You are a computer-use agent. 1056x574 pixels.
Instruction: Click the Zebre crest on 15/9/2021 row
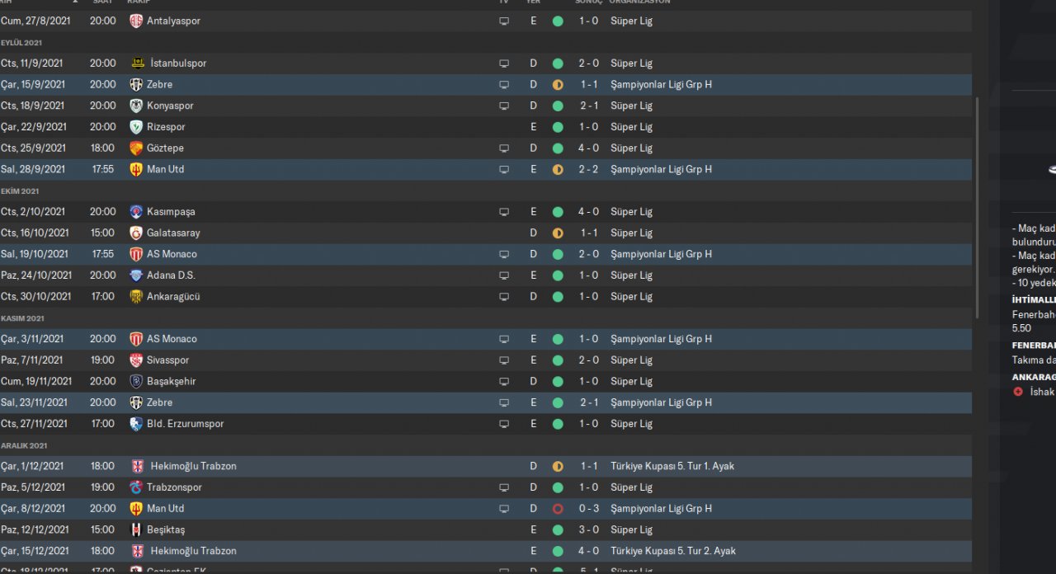click(x=136, y=85)
